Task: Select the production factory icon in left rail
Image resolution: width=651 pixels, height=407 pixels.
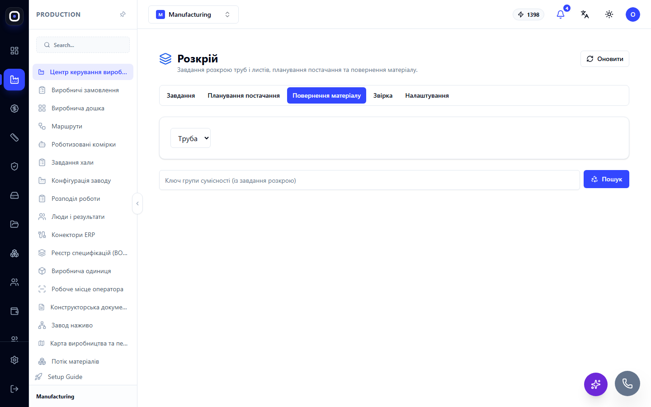Action: [14, 80]
